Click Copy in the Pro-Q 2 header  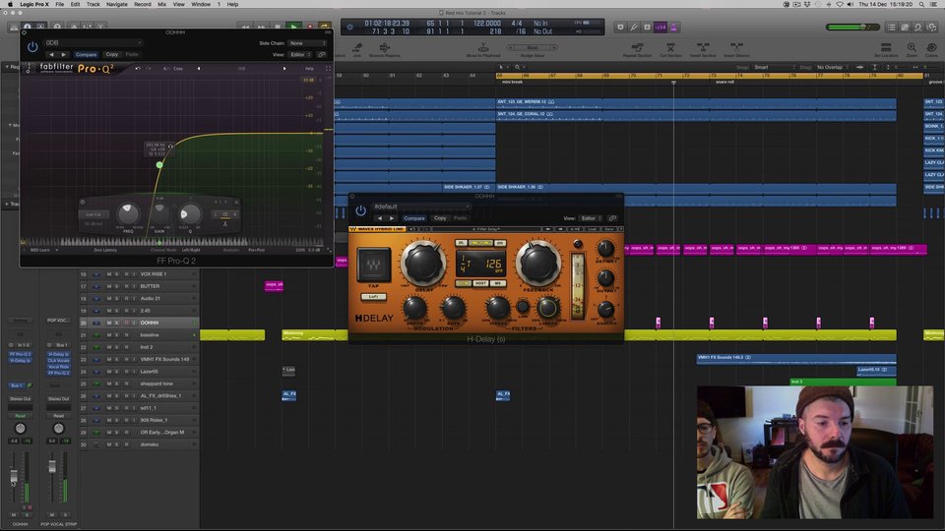tap(112, 55)
